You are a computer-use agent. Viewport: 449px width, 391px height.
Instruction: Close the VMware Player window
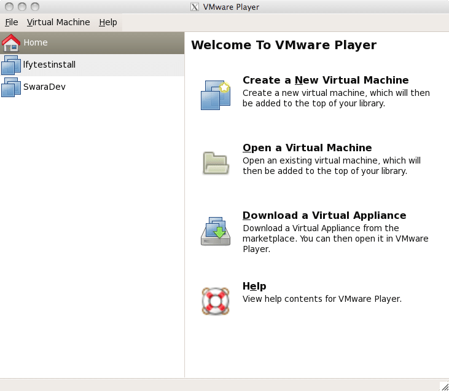click(x=8, y=7)
